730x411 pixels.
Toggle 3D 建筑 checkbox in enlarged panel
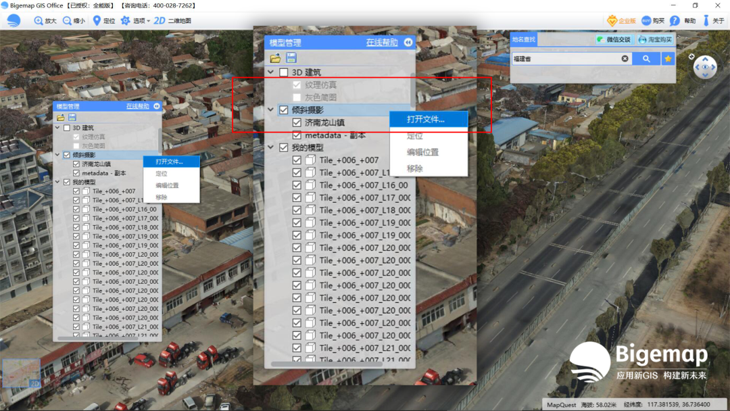point(283,72)
